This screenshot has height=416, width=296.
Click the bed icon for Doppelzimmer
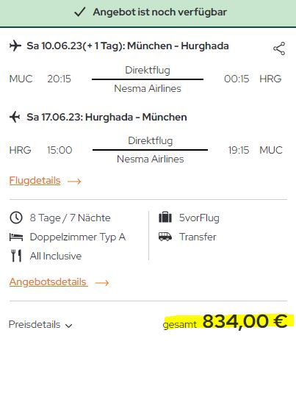[16, 237]
